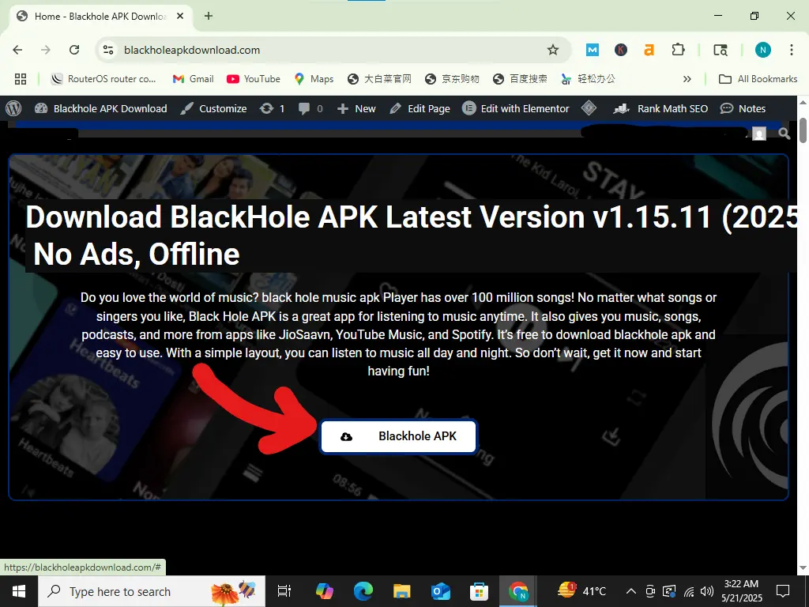Open the 轻松办公 bookmark
Screen dimensions: 809x607
click(x=588, y=79)
